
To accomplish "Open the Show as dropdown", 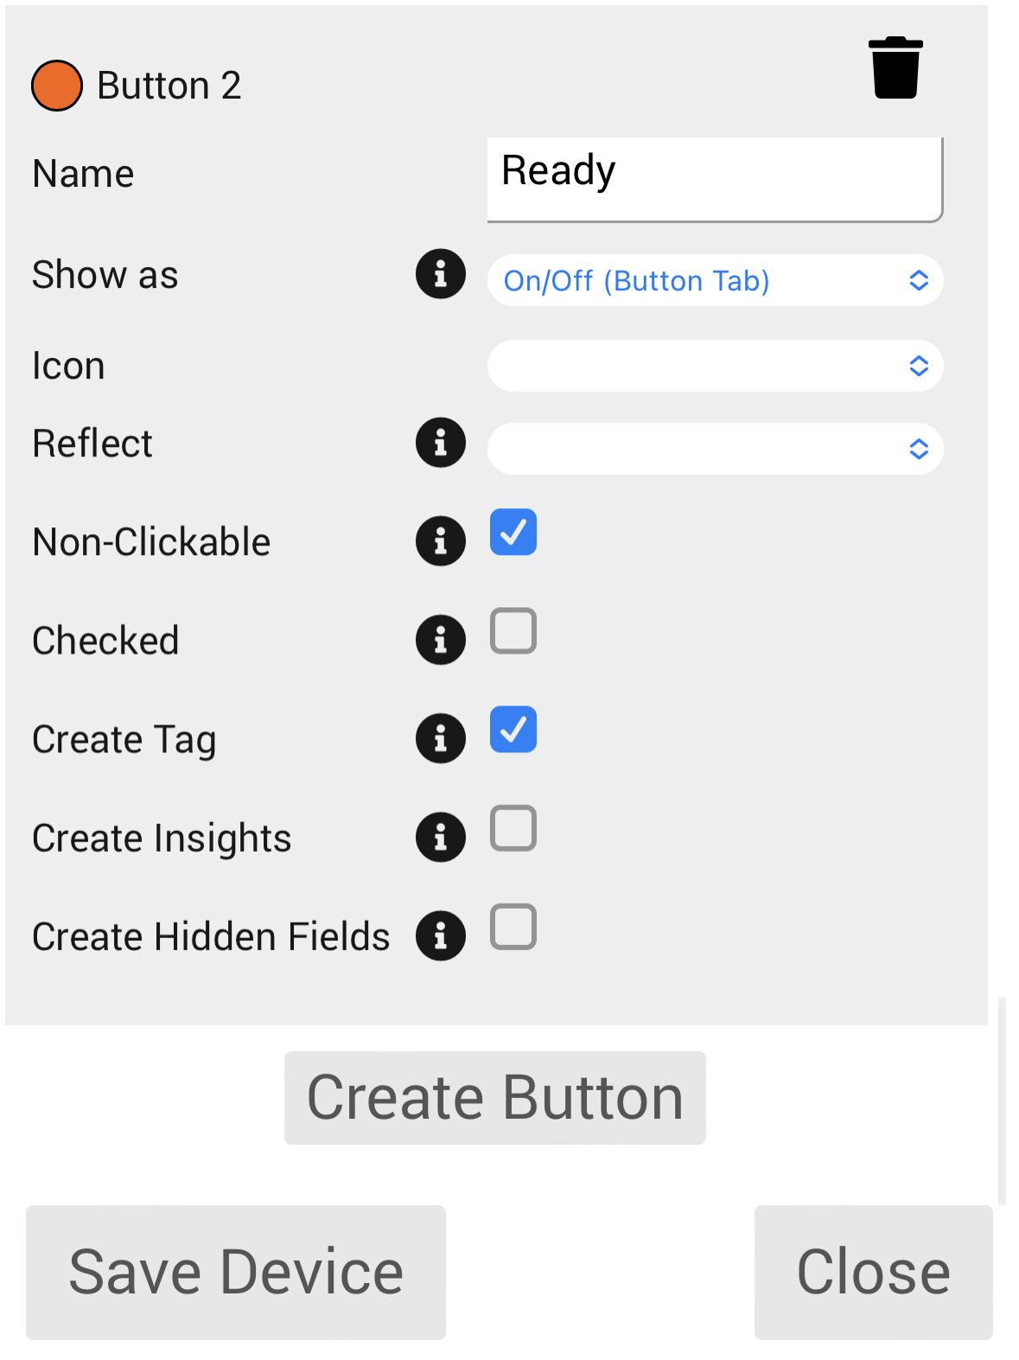I will 715,280.
